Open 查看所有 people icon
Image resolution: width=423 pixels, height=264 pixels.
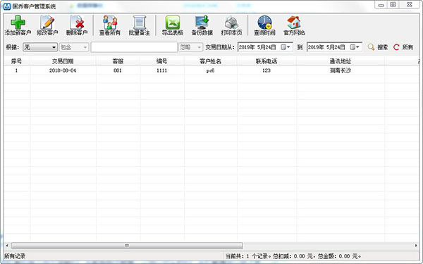click(x=109, y=23)
